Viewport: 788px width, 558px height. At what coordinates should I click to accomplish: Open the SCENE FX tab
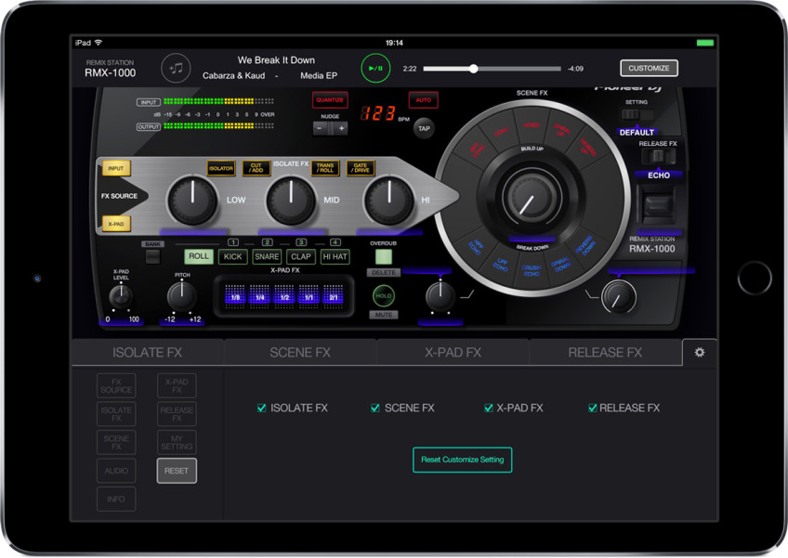click(x=299, y=353)
